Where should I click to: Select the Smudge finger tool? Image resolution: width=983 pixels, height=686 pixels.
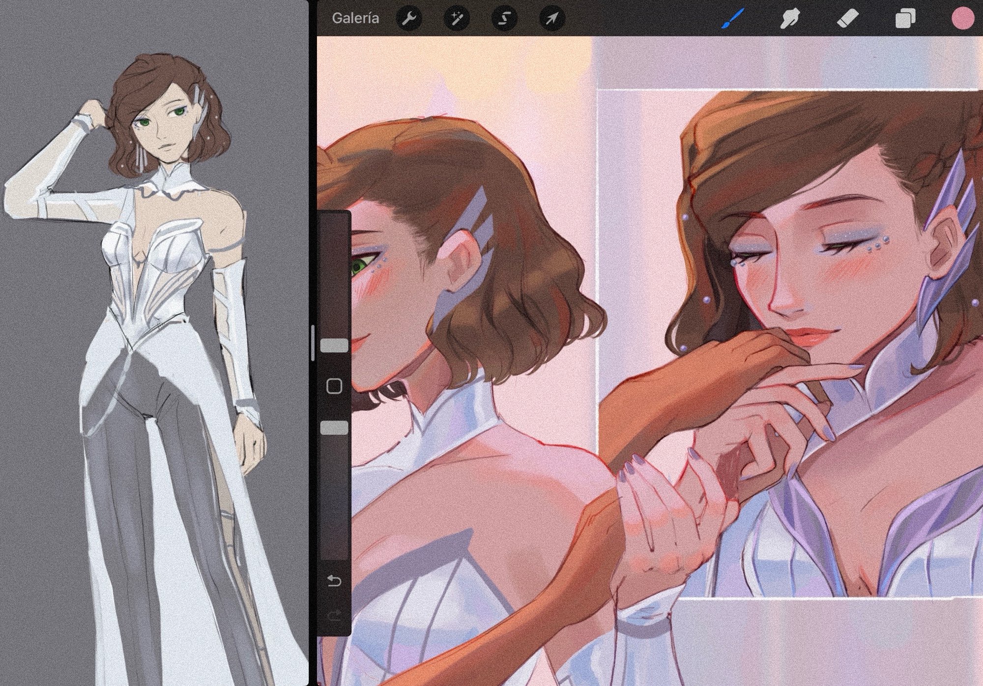789,19
